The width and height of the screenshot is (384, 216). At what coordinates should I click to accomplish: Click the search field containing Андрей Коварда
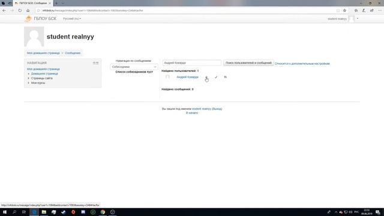pos(192,63)
